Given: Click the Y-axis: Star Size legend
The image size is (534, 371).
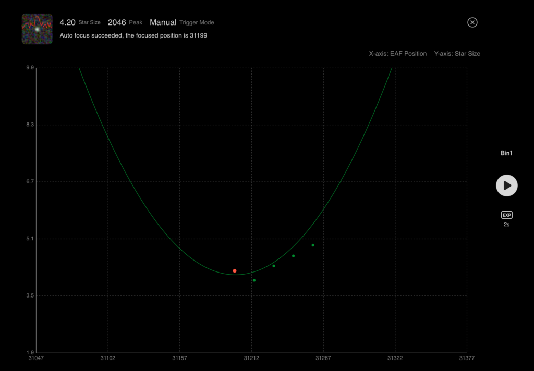Looking at the screenshot, I should 457,54.
